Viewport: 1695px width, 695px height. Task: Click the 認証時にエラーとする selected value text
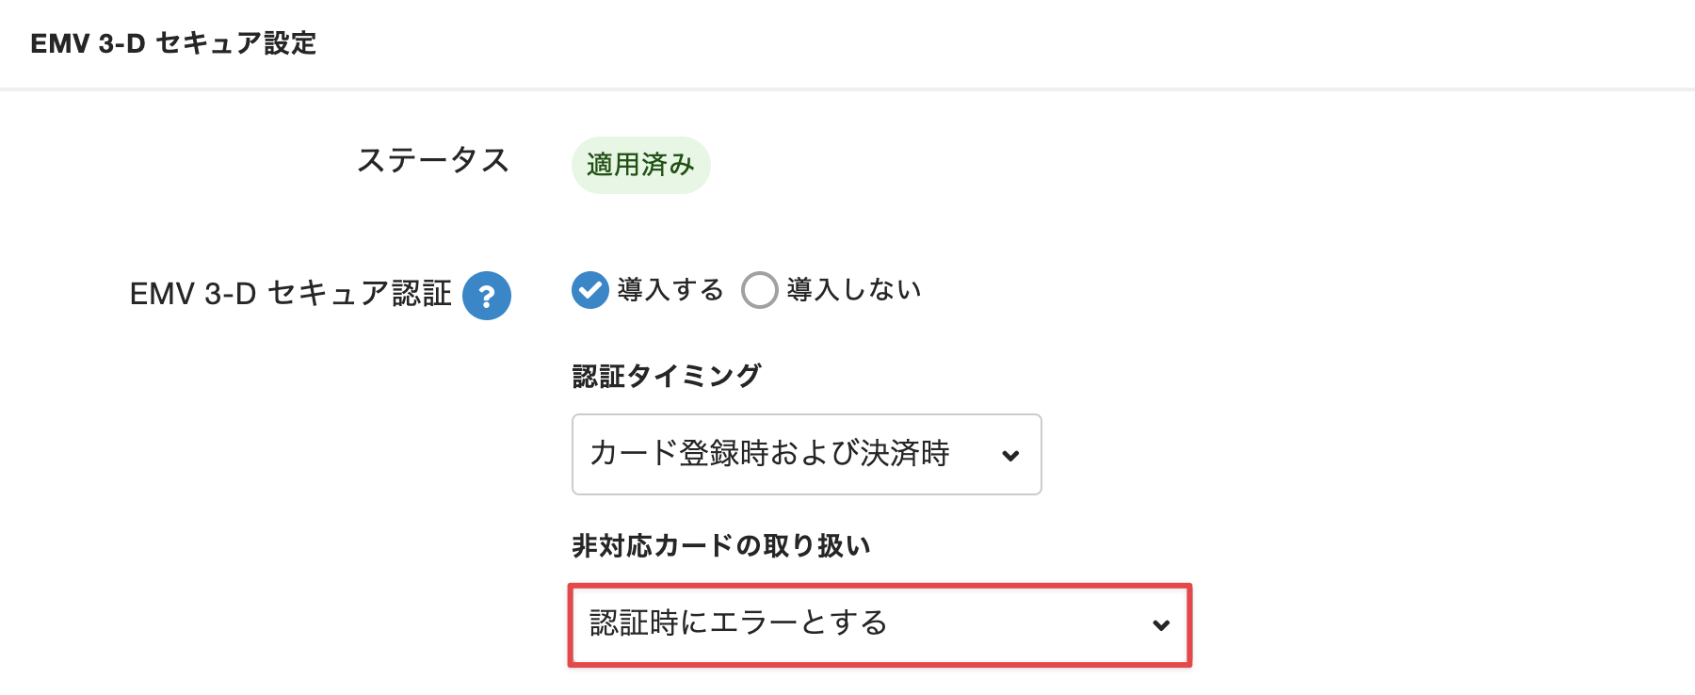(x=738, y=622)
